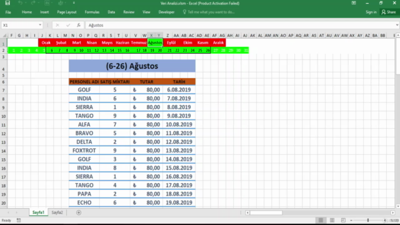Open the Data tab

111,12
